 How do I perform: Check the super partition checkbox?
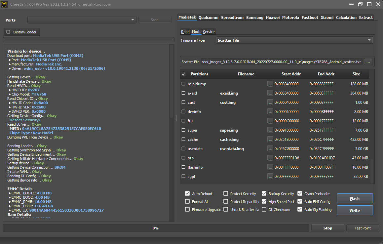click(x=183, y=130)
